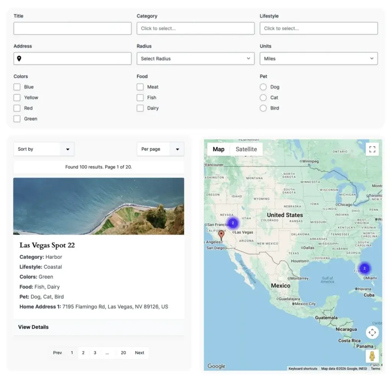Click the 'Map data ©2026 Google, INEGI' text
Image resolution: width=392 pixels, height=379 pixels.
tap(344, 369)
